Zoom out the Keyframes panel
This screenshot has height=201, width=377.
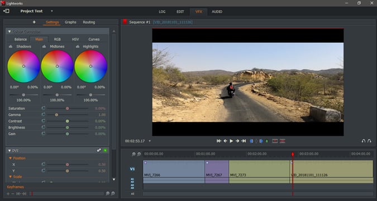tap(113, 194)
